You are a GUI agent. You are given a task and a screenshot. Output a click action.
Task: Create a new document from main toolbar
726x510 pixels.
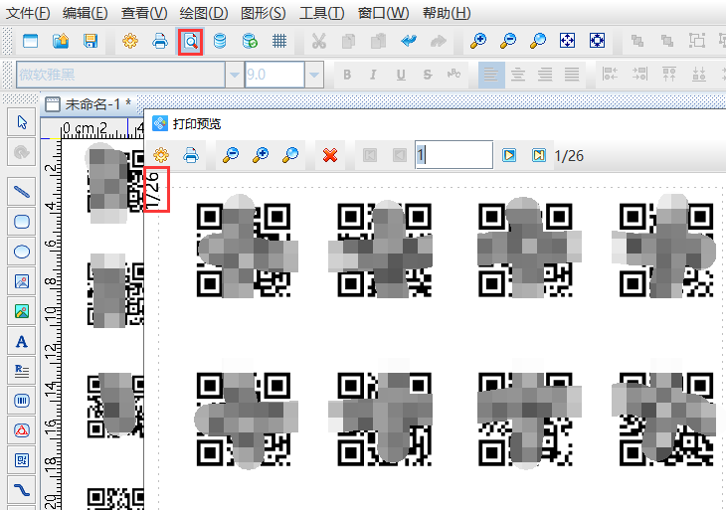pos(31,41)
